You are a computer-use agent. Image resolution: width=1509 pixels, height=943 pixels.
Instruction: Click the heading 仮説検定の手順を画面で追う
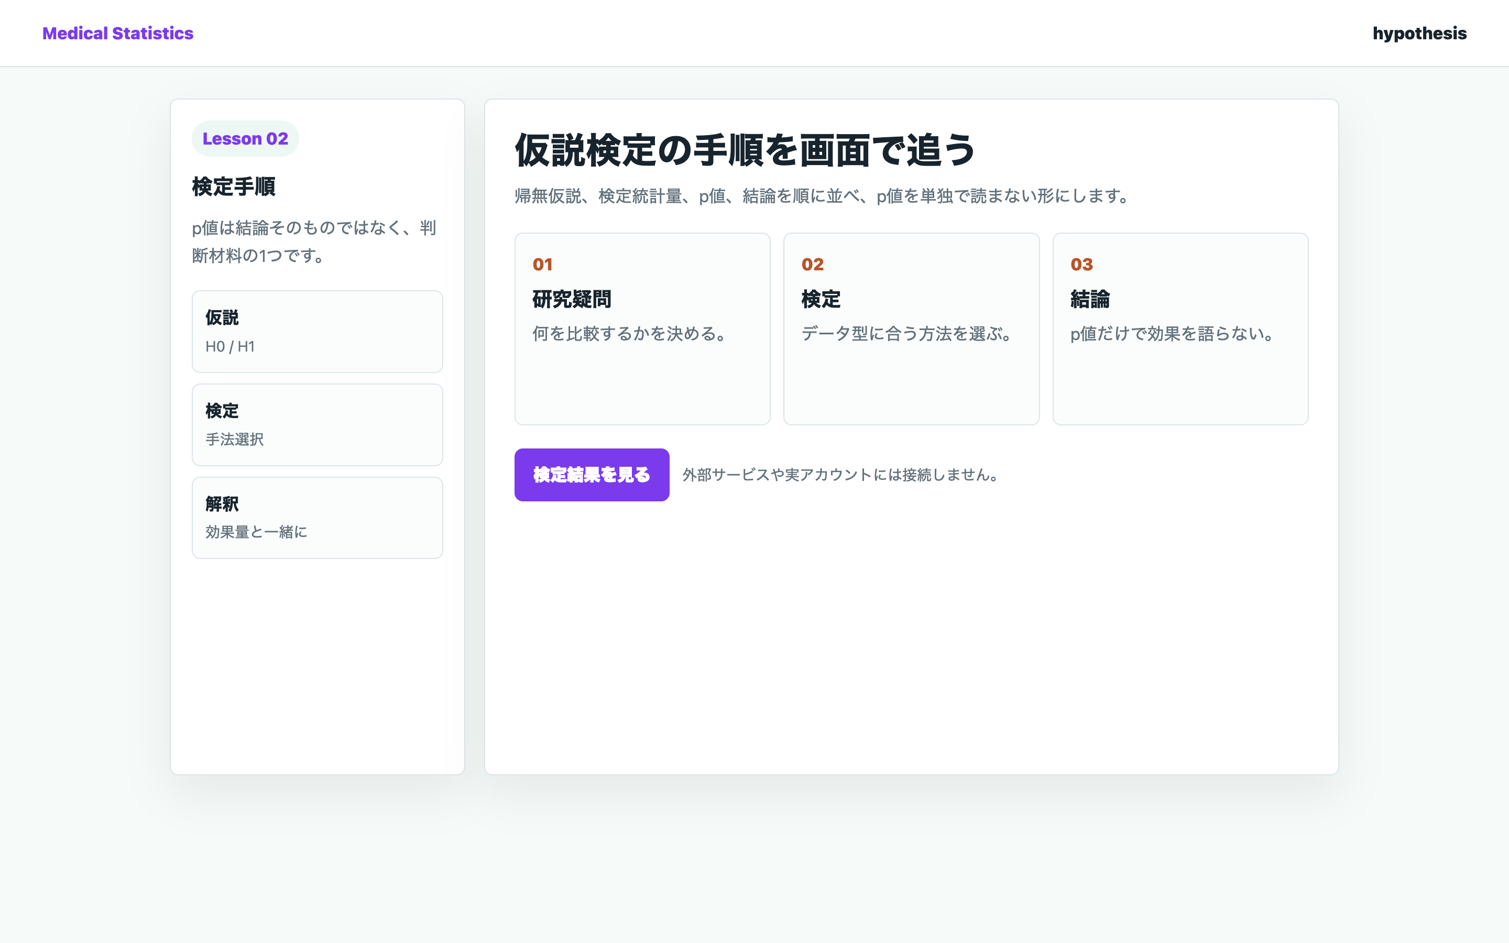[x=745, y=150]
